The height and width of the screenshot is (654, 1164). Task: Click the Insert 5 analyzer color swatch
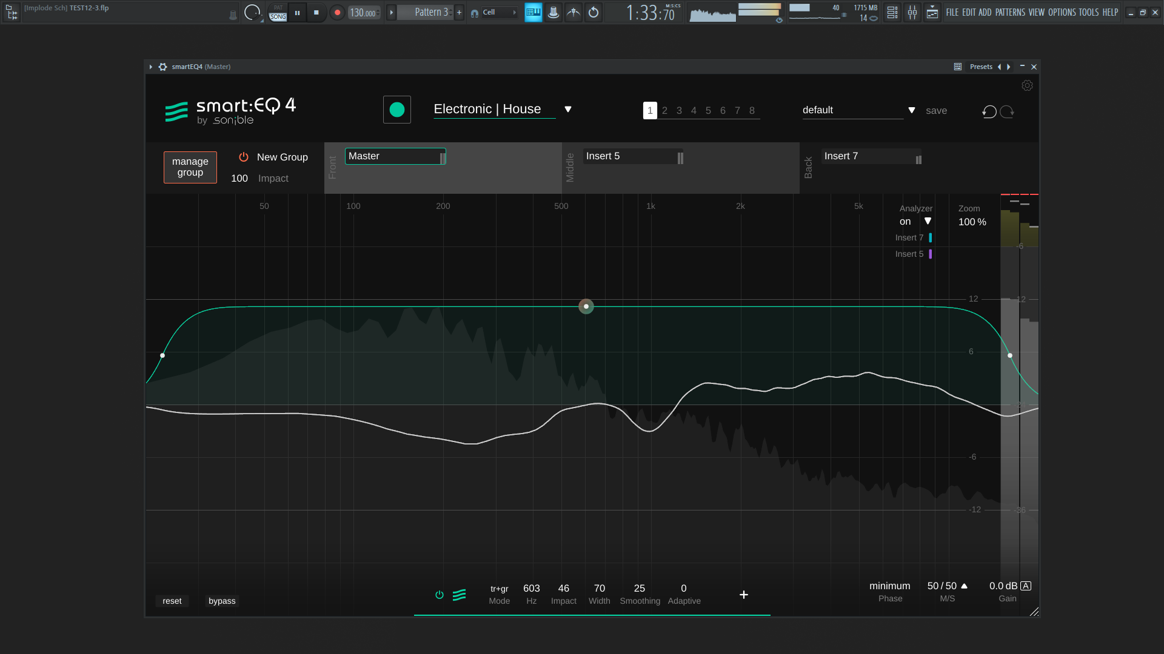coord(931,254)
